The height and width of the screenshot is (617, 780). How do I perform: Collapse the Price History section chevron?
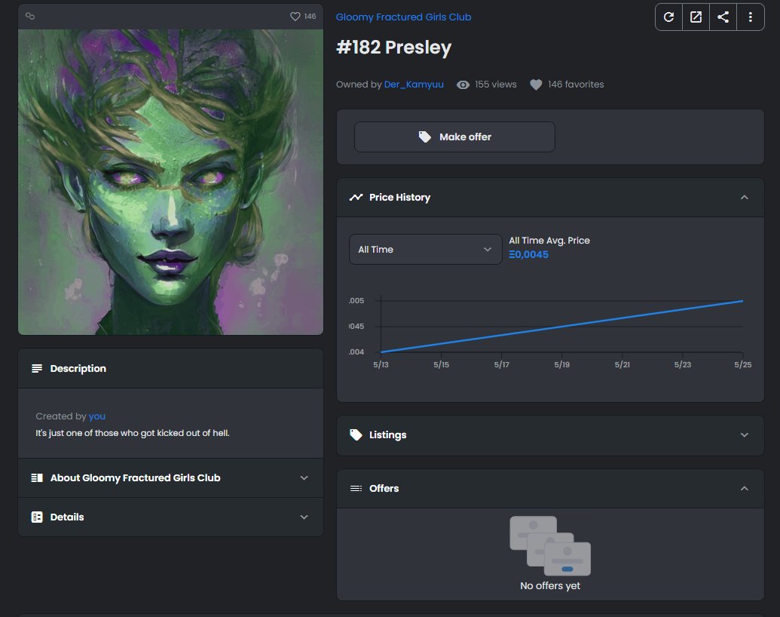tap(744, 197)
